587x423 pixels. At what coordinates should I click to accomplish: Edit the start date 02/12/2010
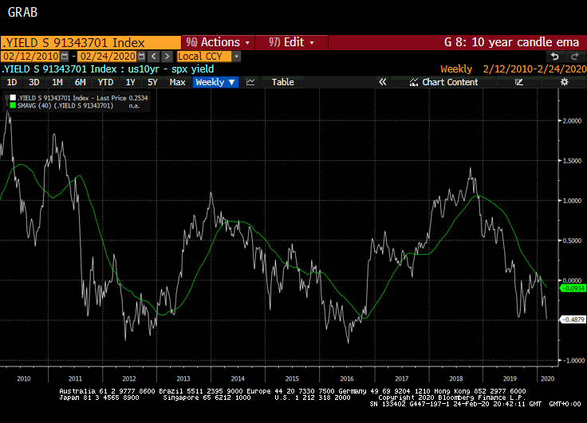coord(30,57)
